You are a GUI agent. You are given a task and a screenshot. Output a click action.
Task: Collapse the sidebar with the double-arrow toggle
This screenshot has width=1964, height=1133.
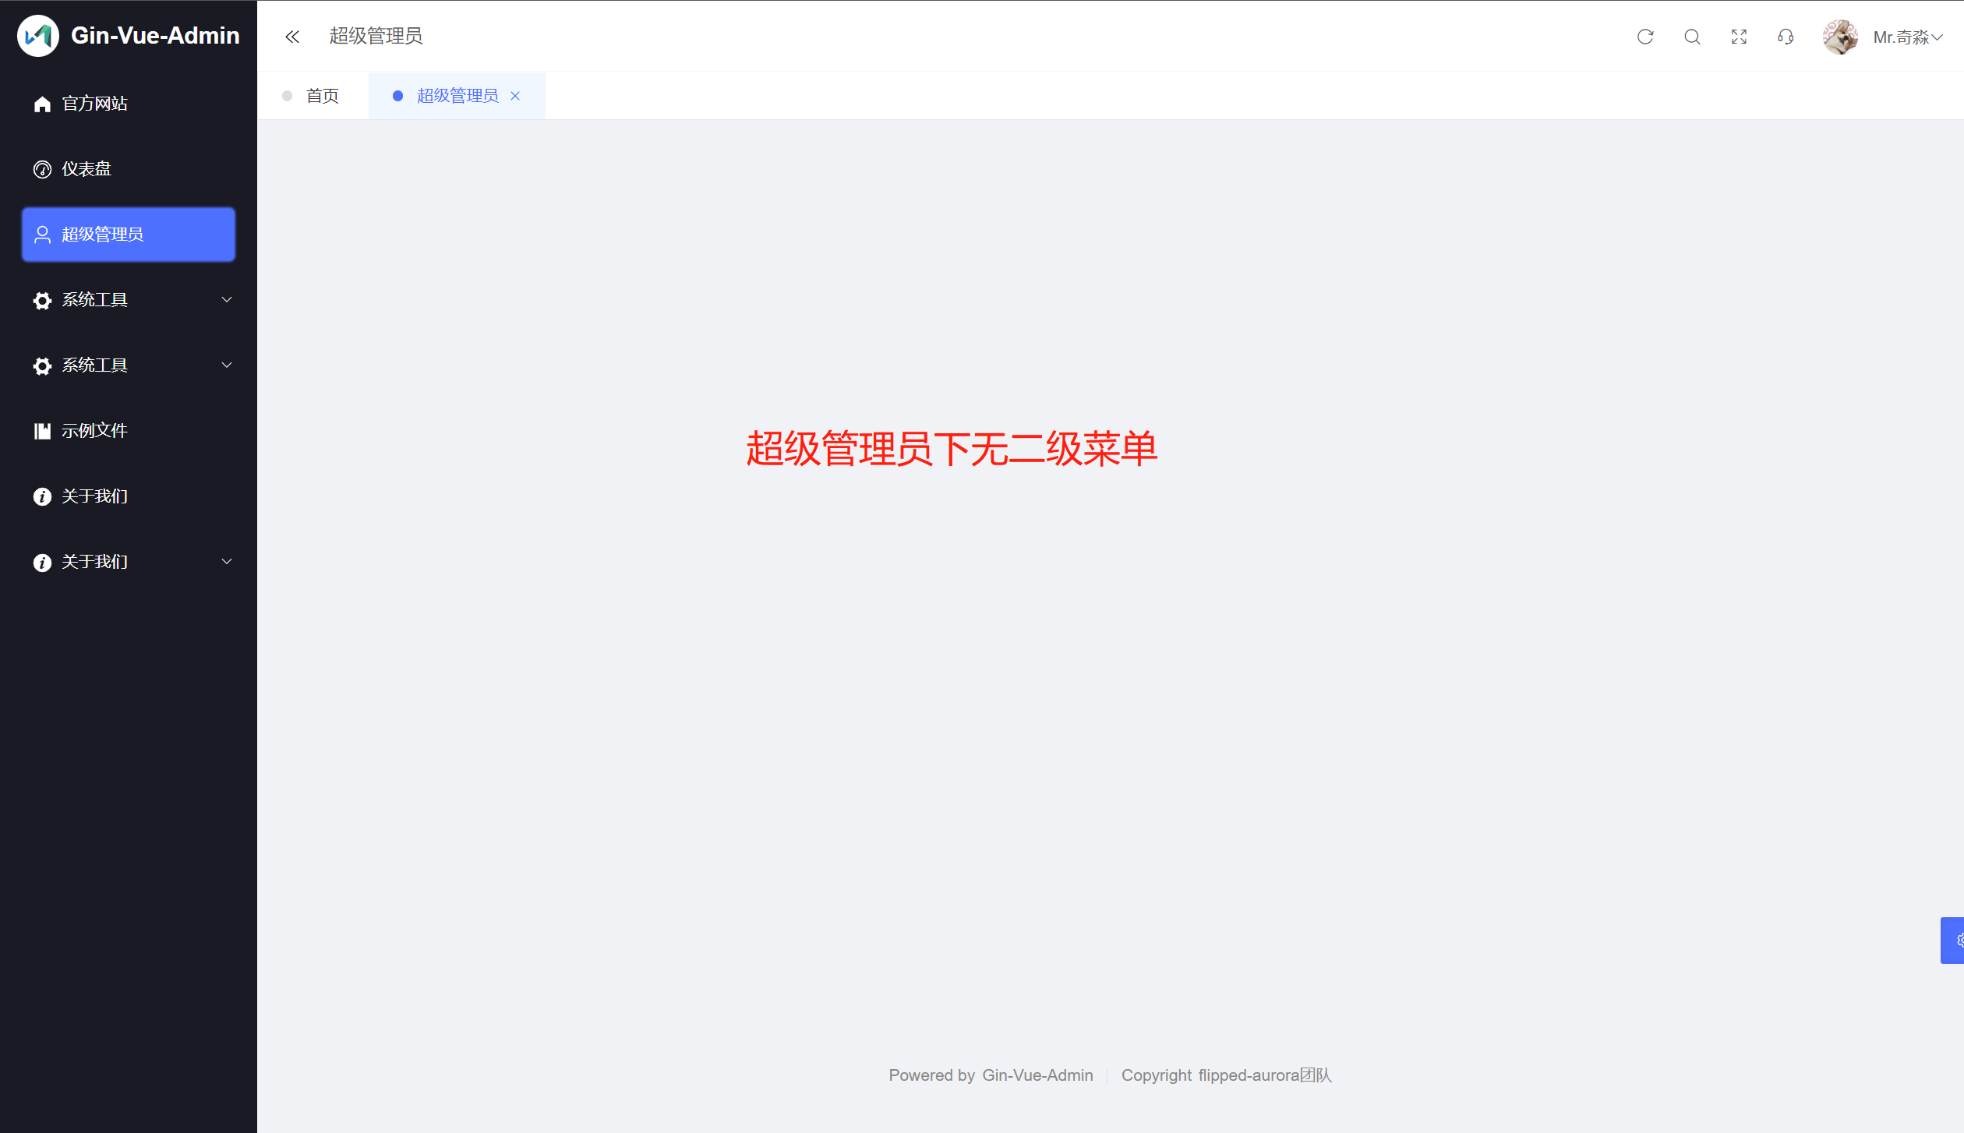[292, 37]
